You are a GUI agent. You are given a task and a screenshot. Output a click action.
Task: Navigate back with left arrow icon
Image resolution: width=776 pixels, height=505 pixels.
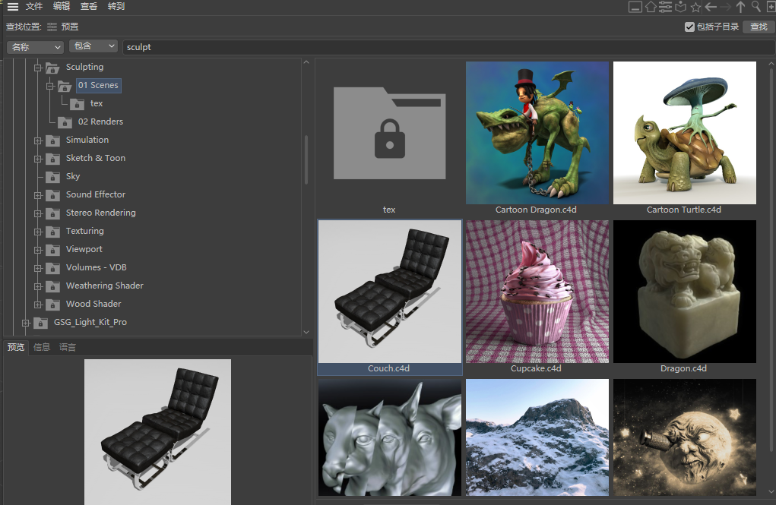(711, 6)
